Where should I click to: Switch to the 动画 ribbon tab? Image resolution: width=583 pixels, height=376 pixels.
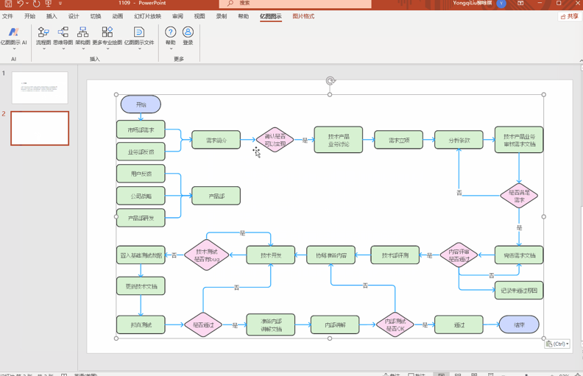tap(118, 16)
